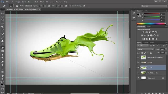This screenshot has height=94, width=168.
Task: Select the Elliptical Marquee tool
Action: pos(2,17)
